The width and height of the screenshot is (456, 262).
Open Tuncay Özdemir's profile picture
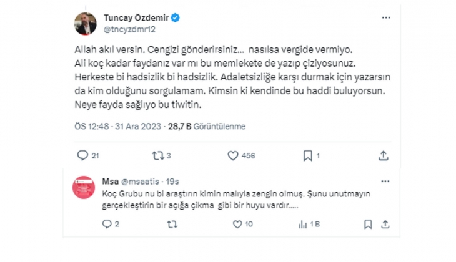[85, 23]
